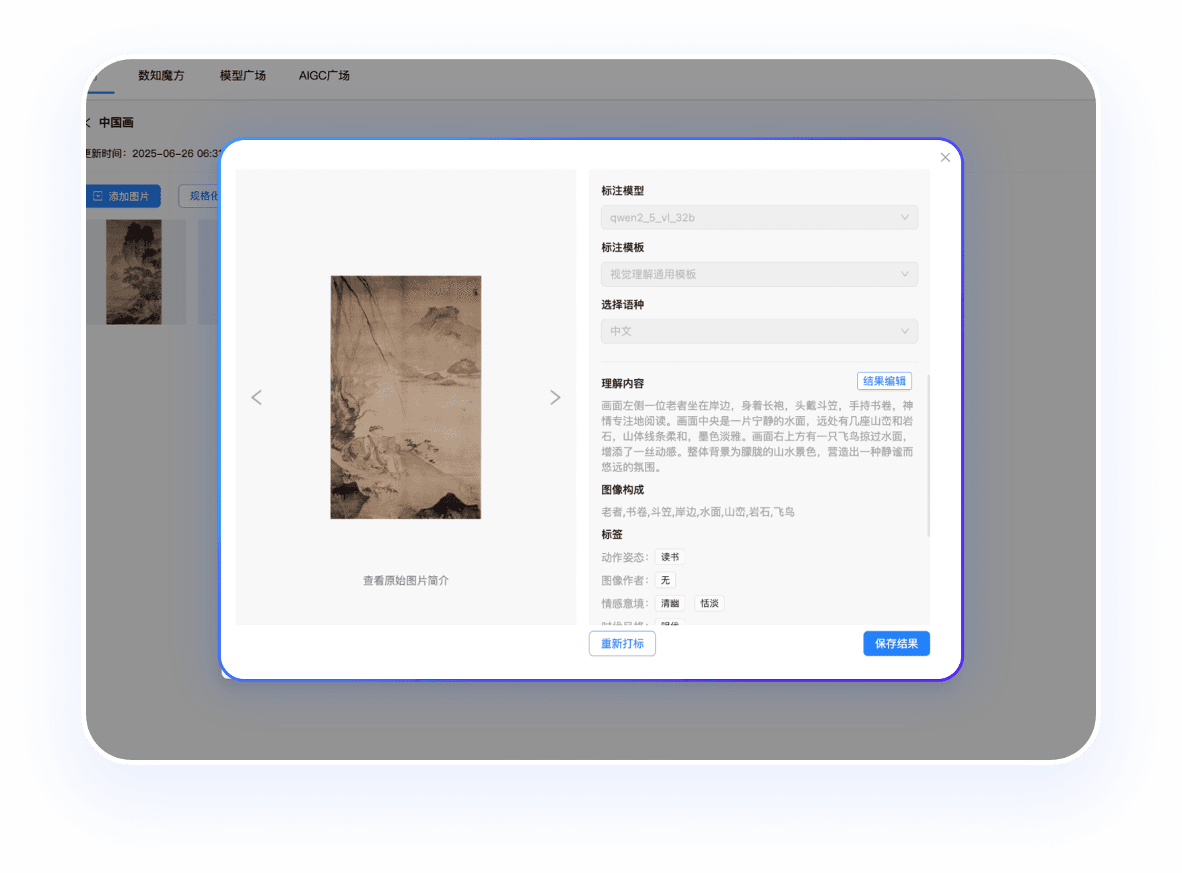This screenshot has height=873, width=1182.
Task: Click the back arrow beside 中国画
Action: point(88,123)
